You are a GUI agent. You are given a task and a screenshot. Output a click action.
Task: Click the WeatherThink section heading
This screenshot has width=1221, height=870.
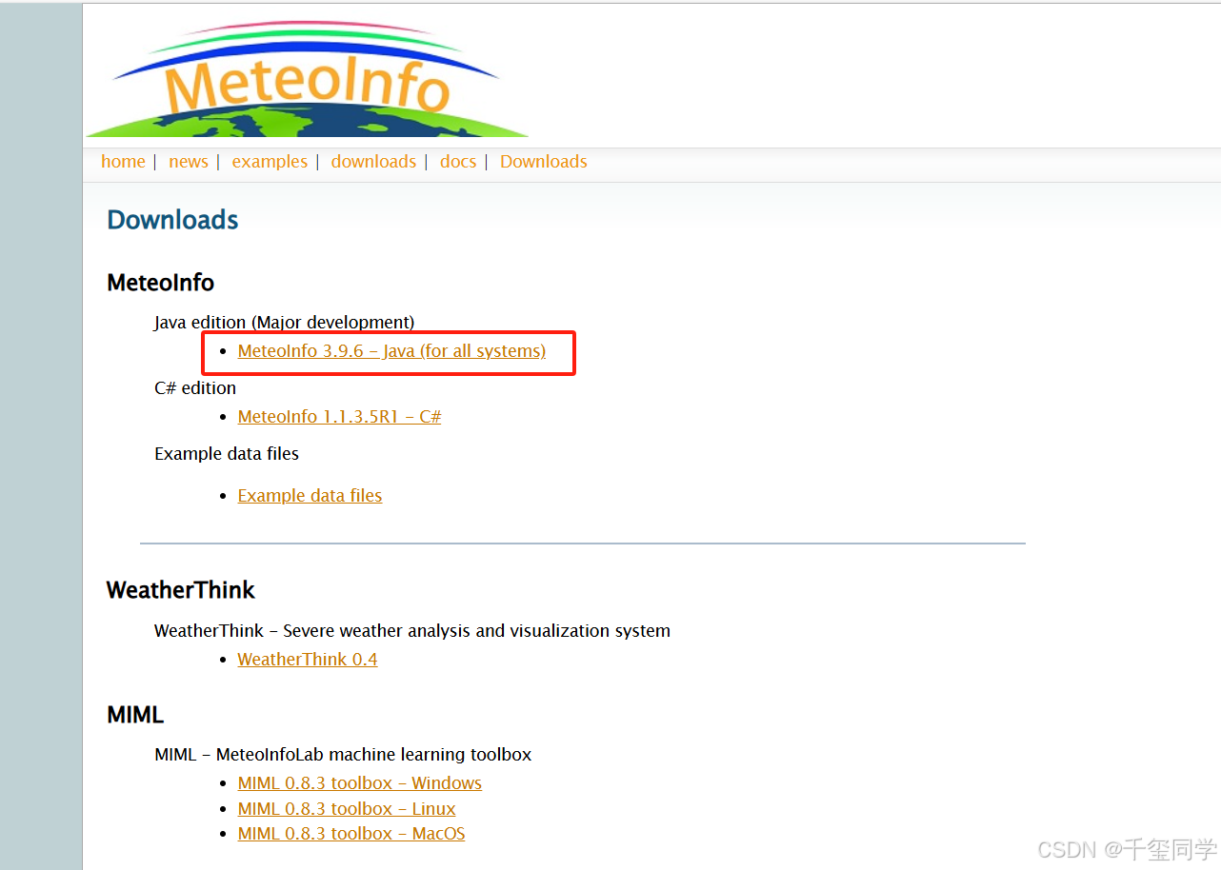(x=181, y=590)
